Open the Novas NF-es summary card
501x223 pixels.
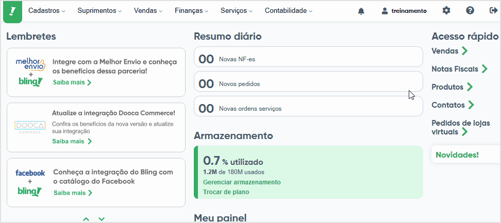point(308,57)
